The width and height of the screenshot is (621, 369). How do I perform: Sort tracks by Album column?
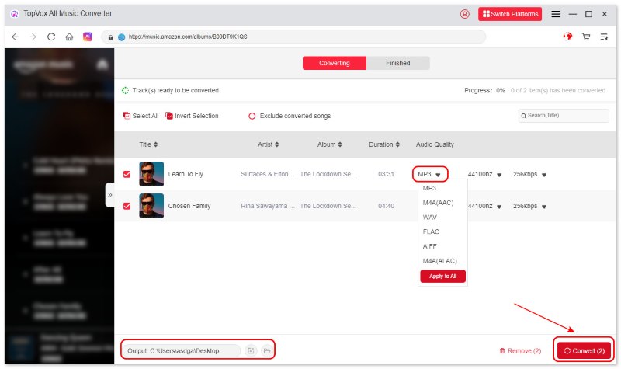(329, 144)
